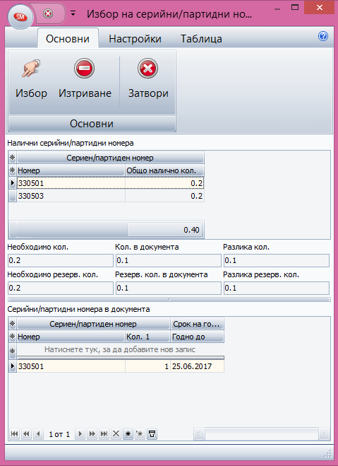Image resolution: width=338 pixels, height=466 pixels.
Task: Switch to the Таблица tab
Action: click(x=201, y=39)
